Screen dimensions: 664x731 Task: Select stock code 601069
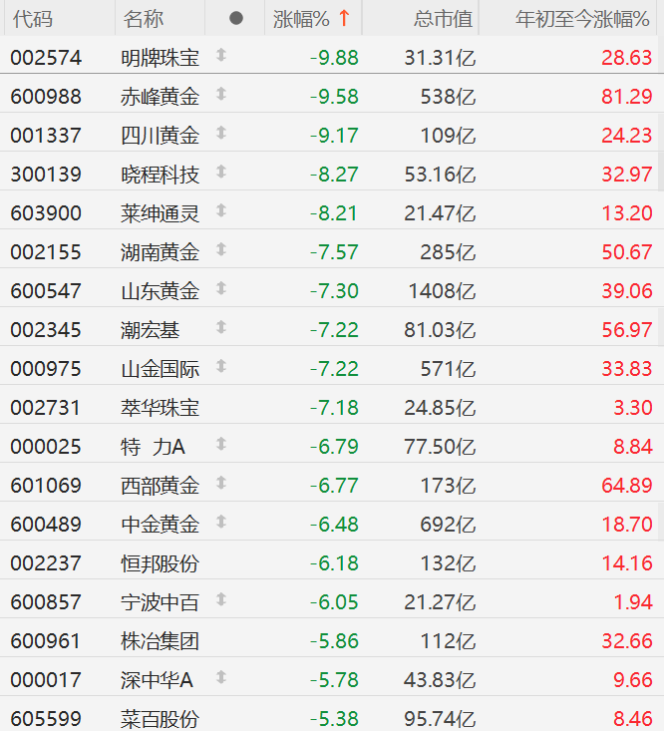(46, 487)
